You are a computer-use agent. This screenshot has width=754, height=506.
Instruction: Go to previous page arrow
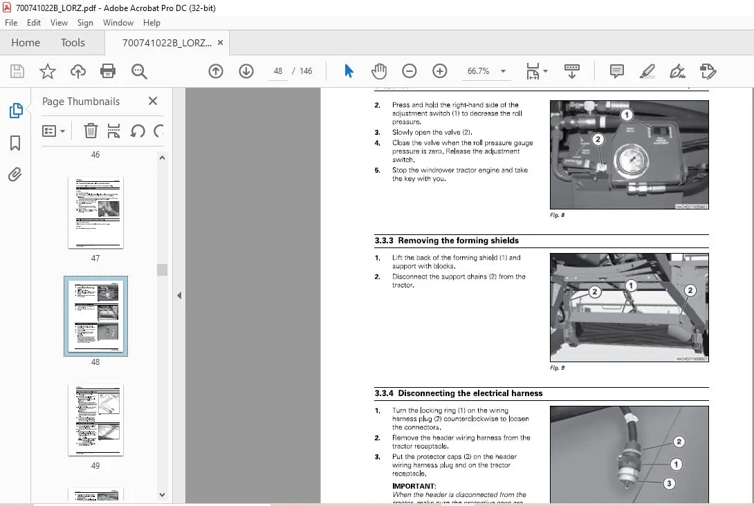click(x=216, y=71)
